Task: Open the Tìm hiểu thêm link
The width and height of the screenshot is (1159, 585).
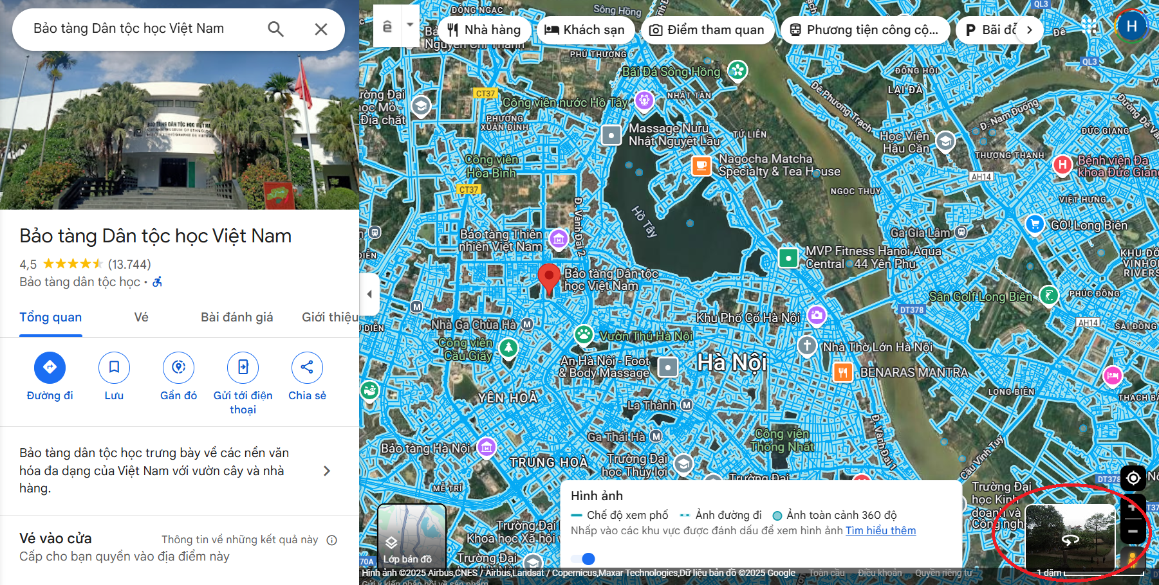Action: pyautogui.click(x=880, y=530)
